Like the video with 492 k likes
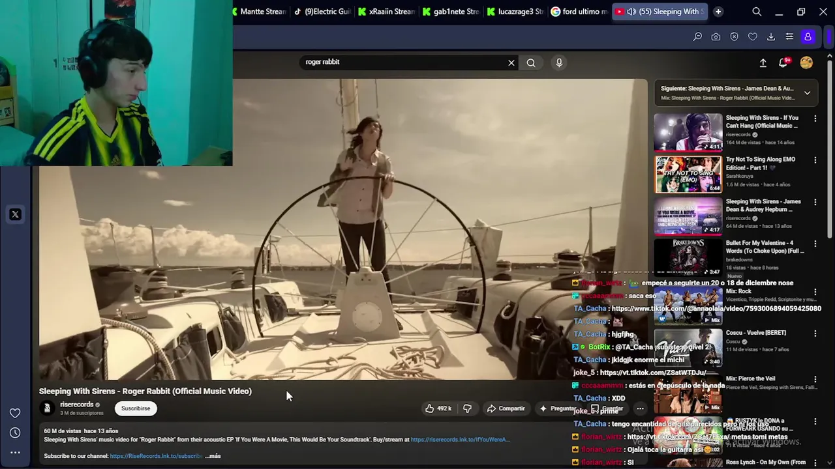 [438, 408]
